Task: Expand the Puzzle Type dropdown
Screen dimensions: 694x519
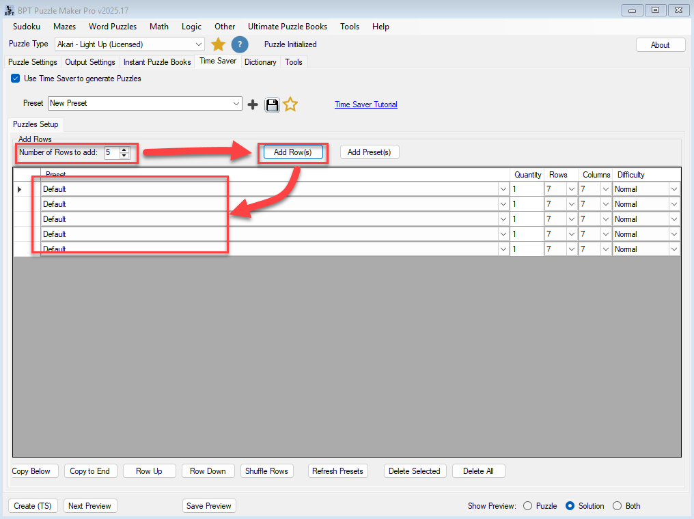Action: click(199, 44)
